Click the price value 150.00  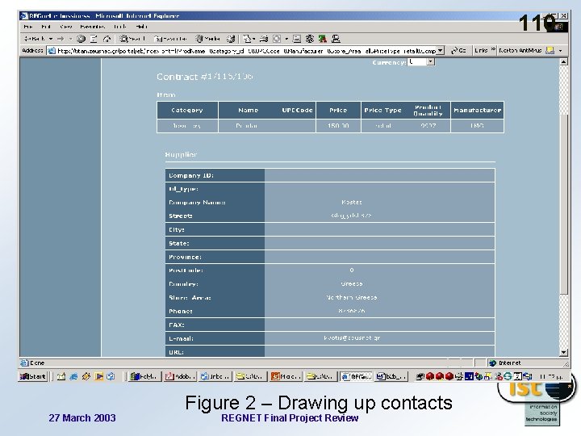point(338,126)
